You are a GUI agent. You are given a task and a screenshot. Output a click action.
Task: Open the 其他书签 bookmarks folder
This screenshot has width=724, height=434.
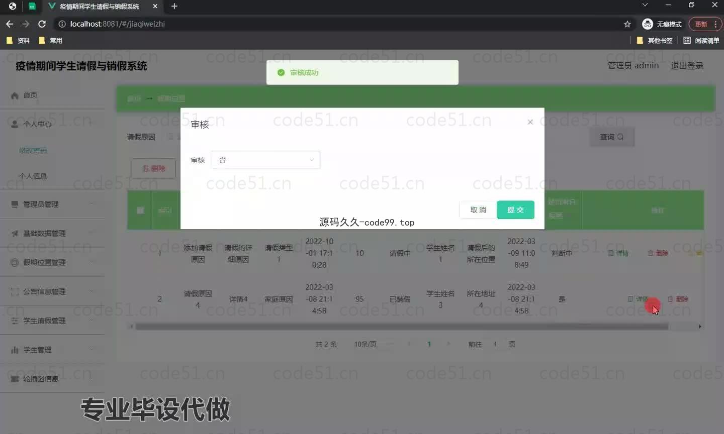click(x=655, y=41)
